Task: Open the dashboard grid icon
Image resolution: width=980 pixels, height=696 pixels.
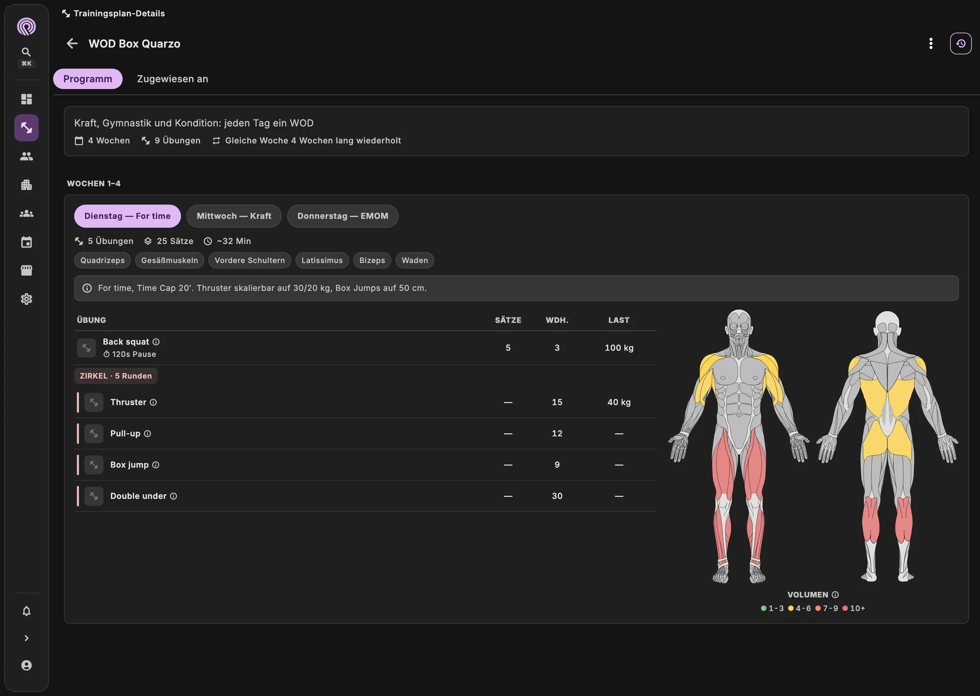Action: [x=26, y=99]
